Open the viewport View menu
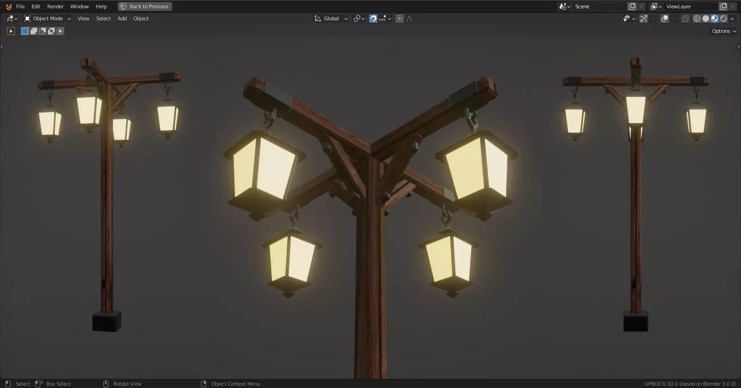 [x=83, y=19]
